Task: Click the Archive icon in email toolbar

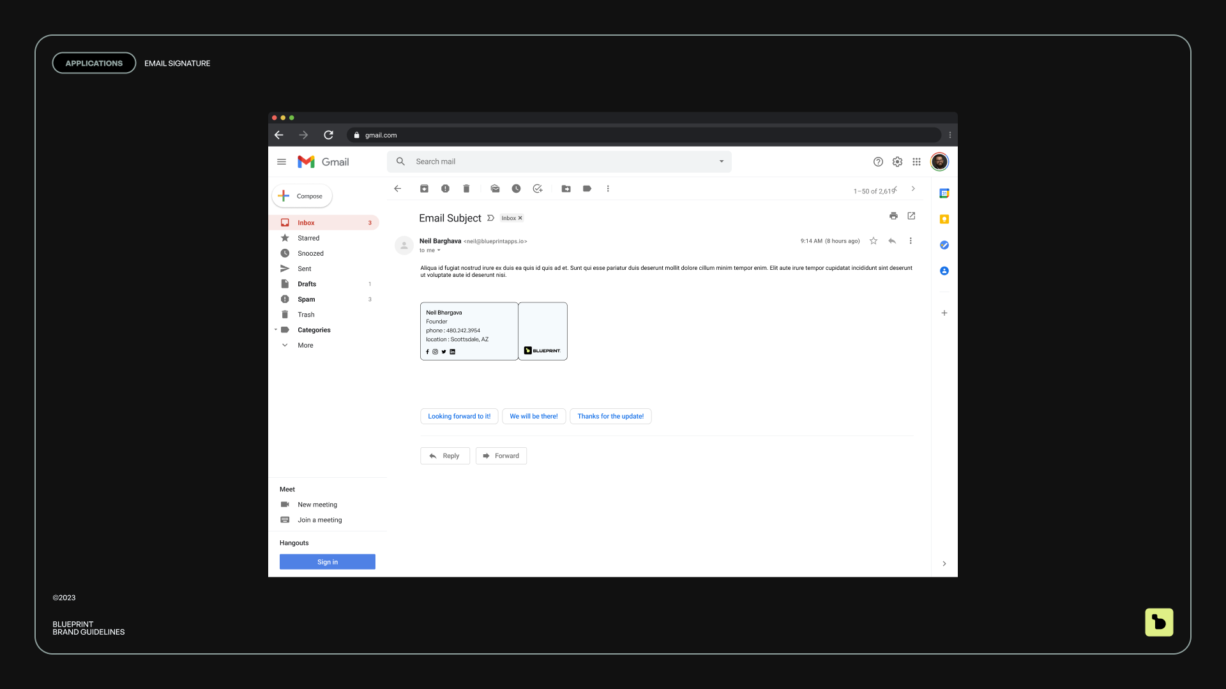Action: (424, 189)
